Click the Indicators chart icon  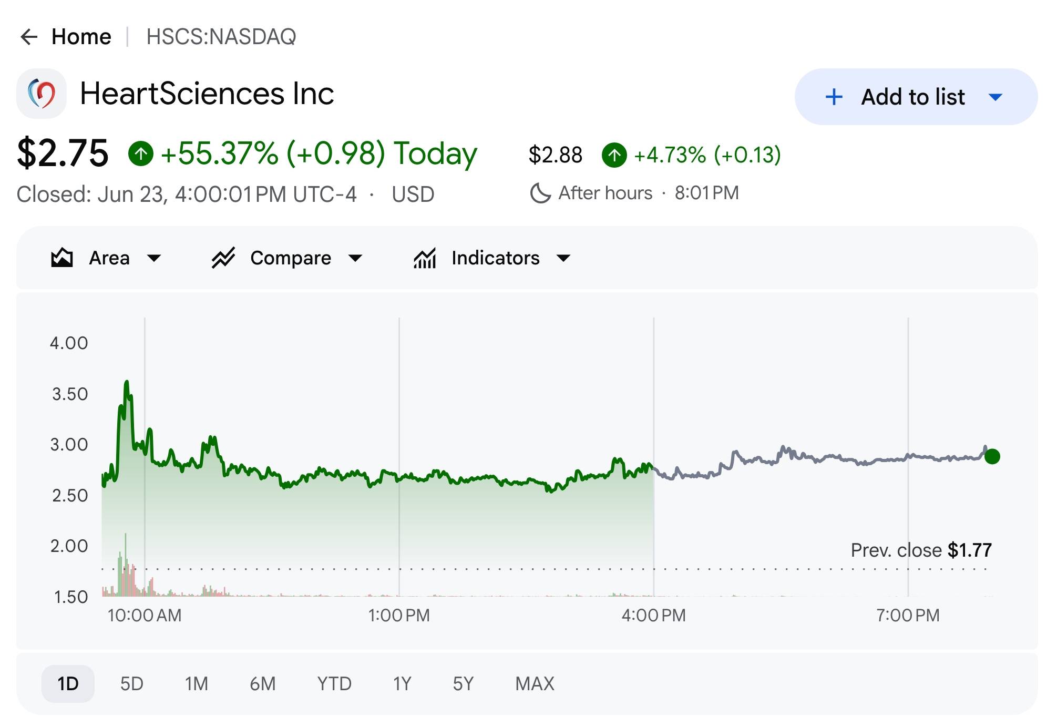pos(425,258)
